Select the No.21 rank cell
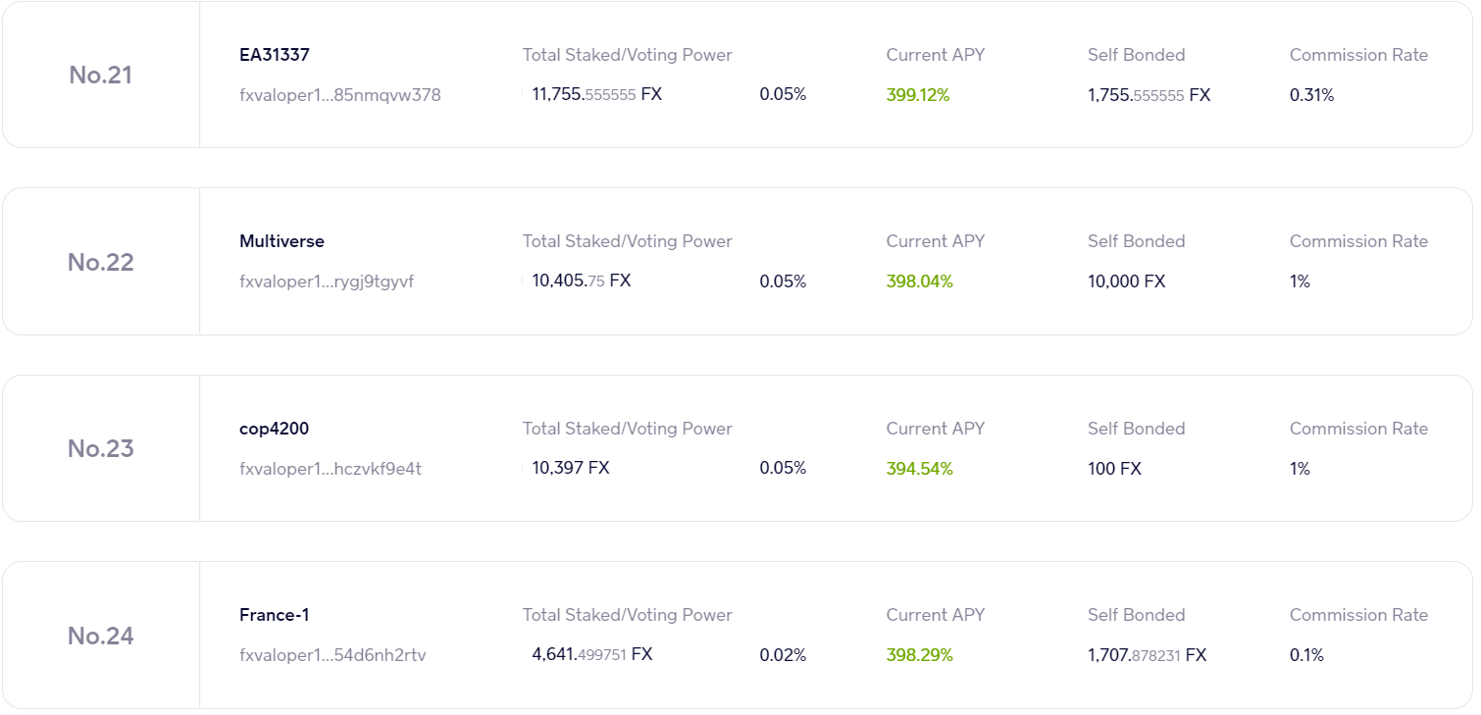Viewport: 1481px width, 715px height. [100, 75]
